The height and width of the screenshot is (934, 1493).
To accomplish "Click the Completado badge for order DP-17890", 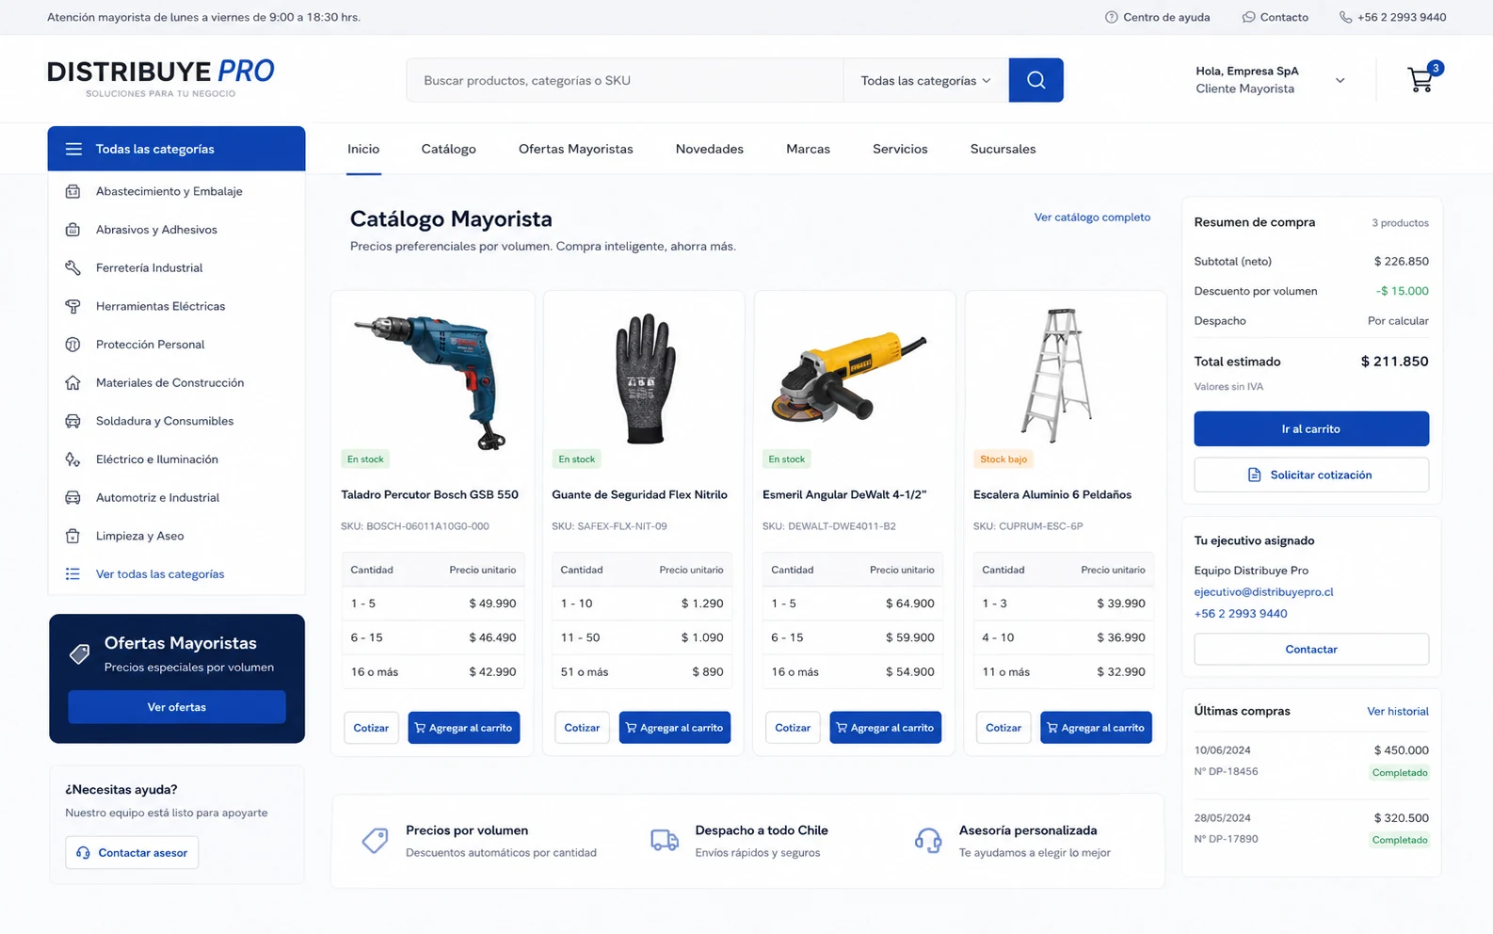I will 1399,840.
